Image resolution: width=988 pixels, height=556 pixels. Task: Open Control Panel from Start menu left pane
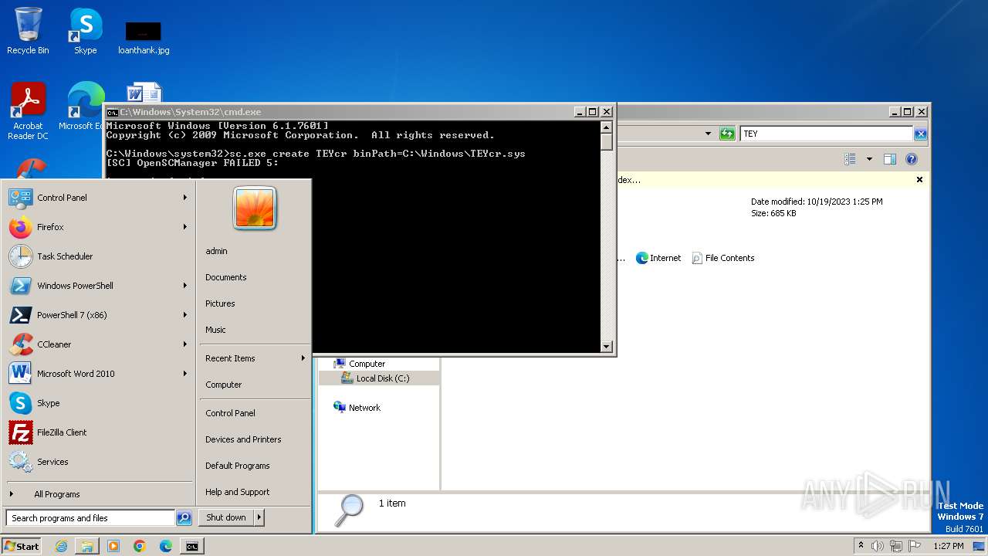point(99,198)
